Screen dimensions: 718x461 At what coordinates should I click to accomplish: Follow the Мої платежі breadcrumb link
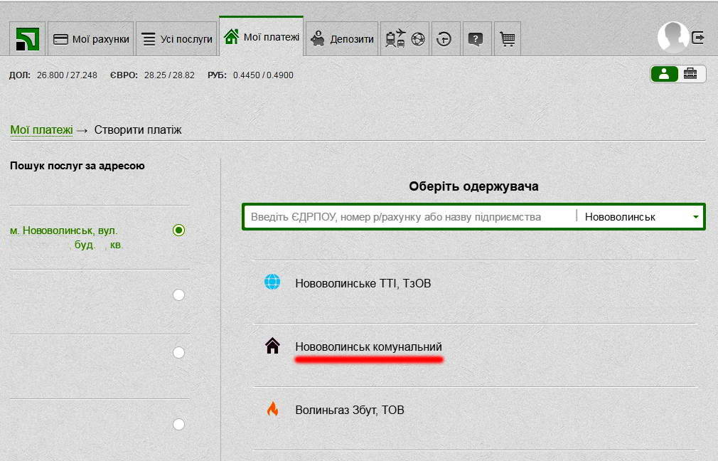click(42, 130)
